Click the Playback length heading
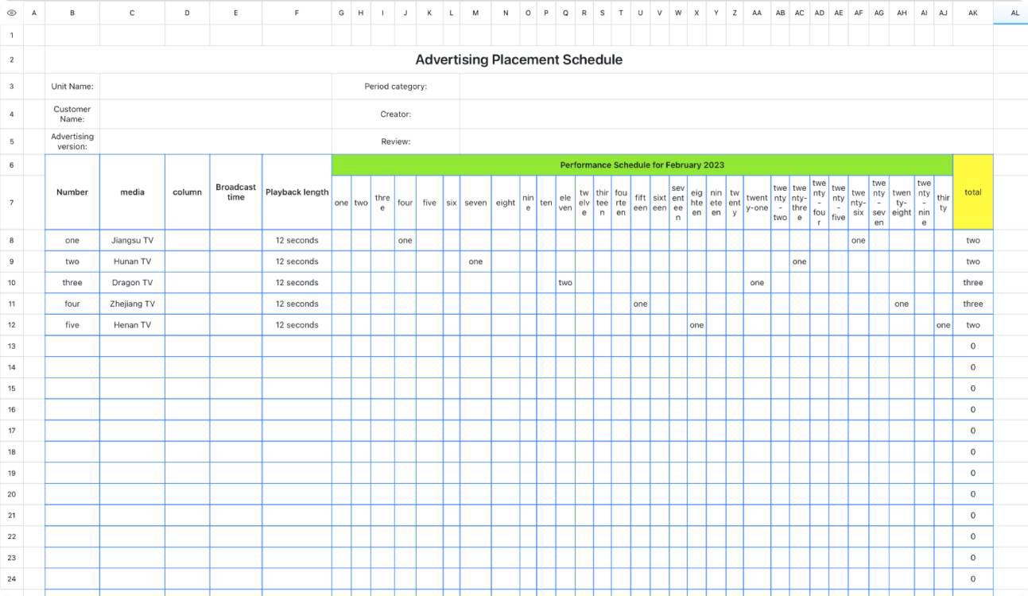This screenshot has width=1028, height=596. pyautogui.click(x=297, y=192)
